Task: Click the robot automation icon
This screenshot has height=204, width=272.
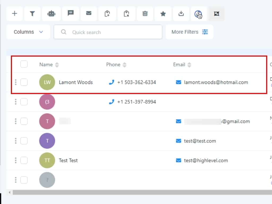Action: [51, 14]
